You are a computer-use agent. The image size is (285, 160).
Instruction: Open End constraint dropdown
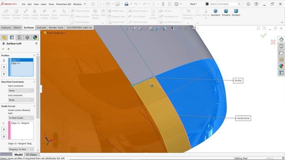tap(21, 100)
